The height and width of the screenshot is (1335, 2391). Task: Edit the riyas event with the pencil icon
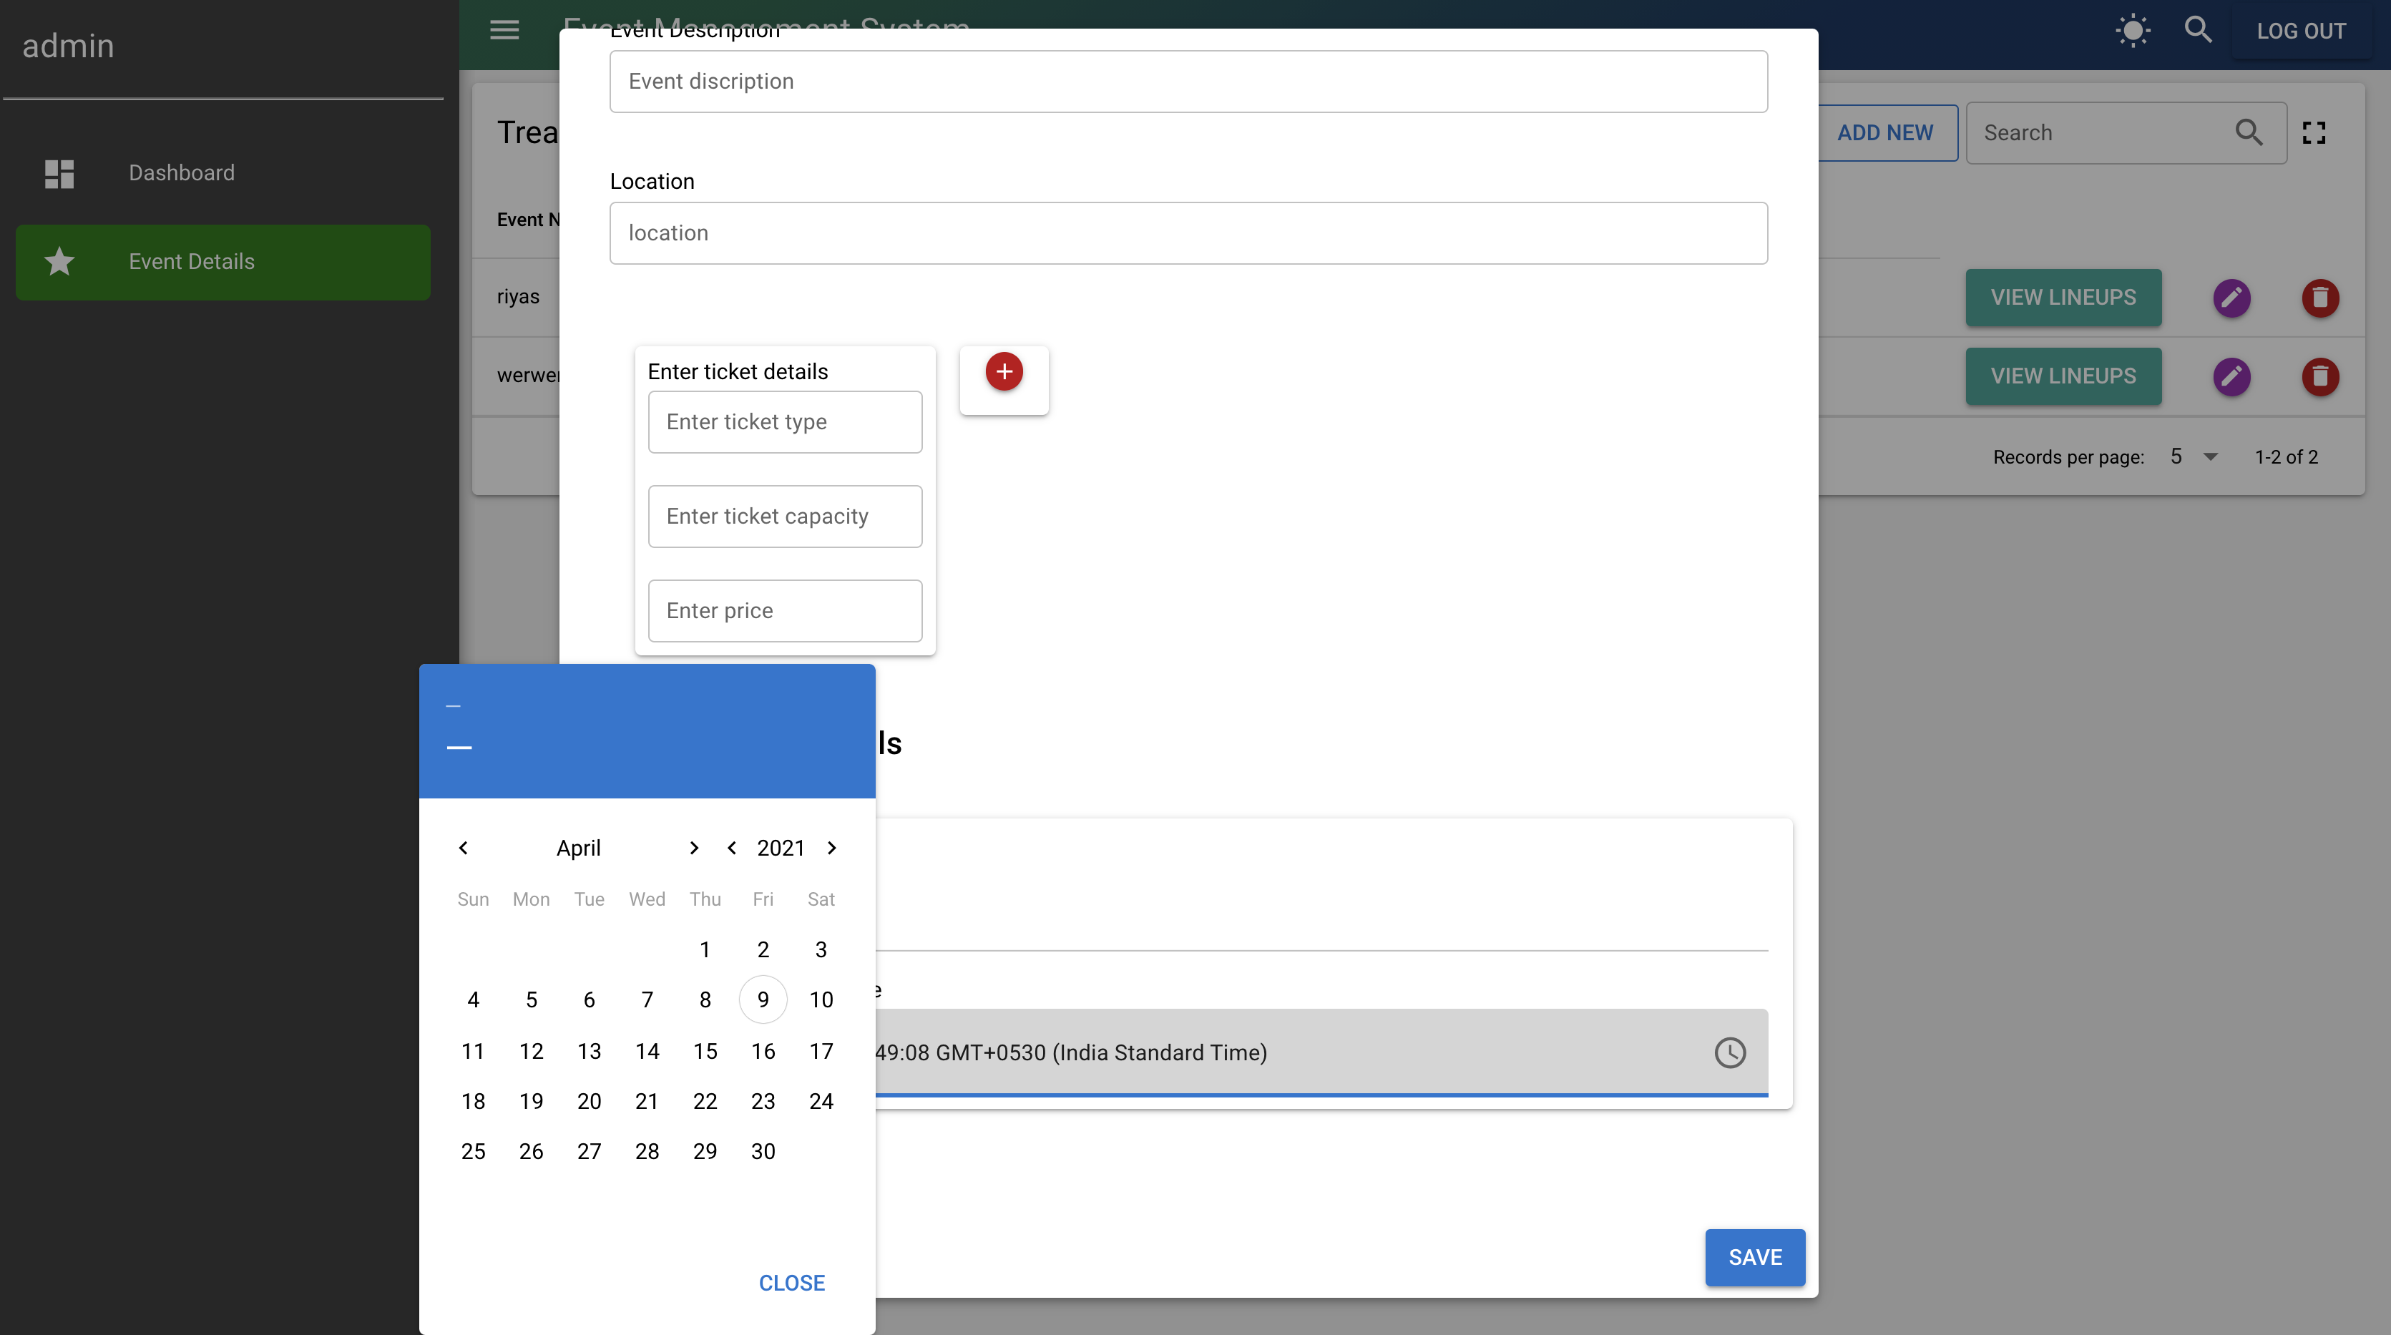click(x=2231, y=297)
